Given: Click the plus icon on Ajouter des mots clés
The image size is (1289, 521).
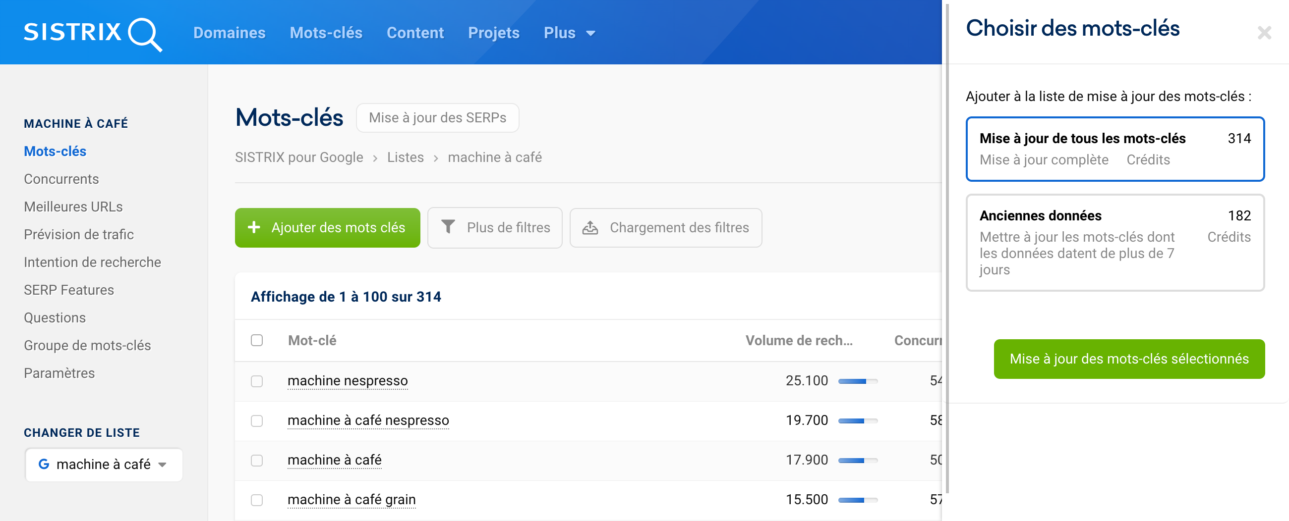Looking at the screenshot, I should pos(254,227).
